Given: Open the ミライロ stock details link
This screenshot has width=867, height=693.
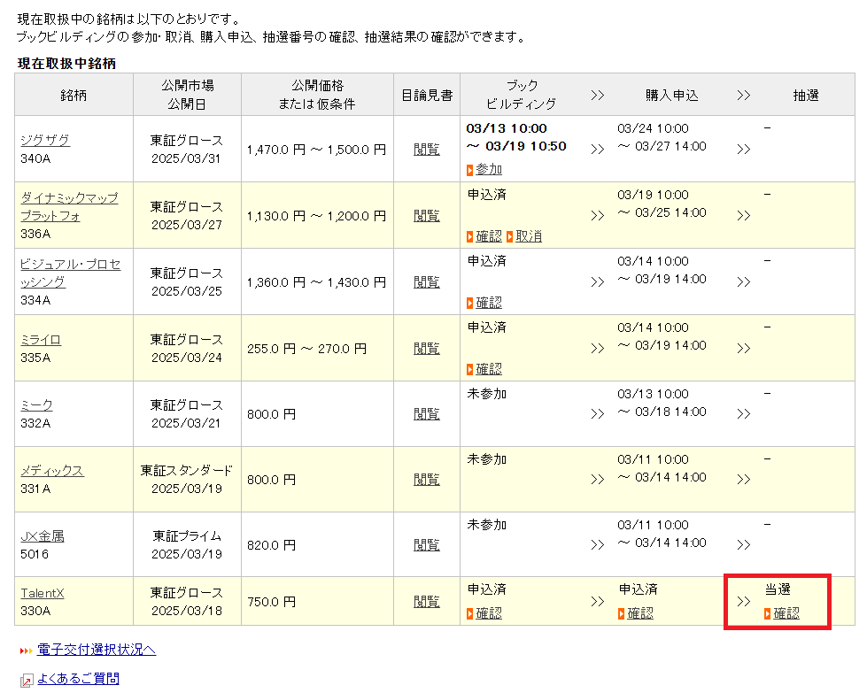Looking at the screenshot, I should pyautogui.click(x=41, y=340).
